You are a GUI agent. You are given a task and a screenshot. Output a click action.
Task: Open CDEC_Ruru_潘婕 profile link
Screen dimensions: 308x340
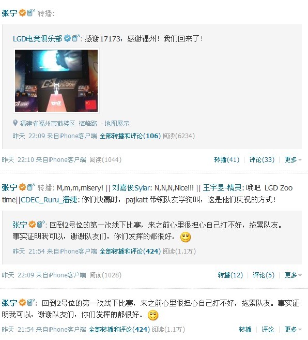pos(49,199)
